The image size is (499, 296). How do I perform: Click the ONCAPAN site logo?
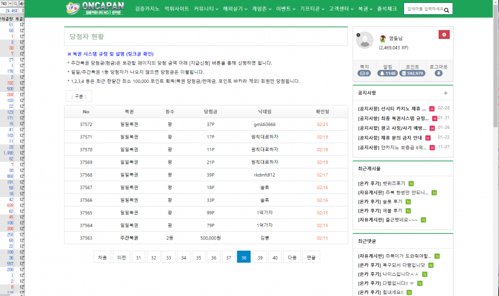point(95,8)
